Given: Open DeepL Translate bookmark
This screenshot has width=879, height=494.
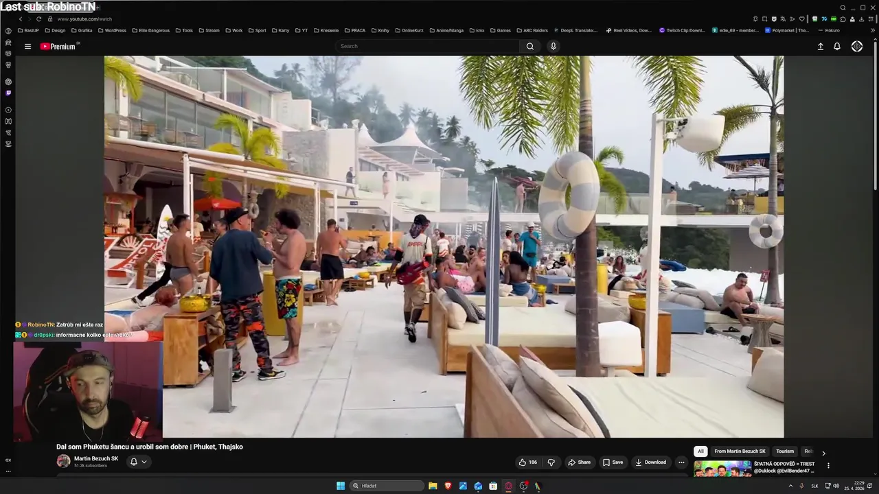Looking at the screenshot, I should pos(574,30).
